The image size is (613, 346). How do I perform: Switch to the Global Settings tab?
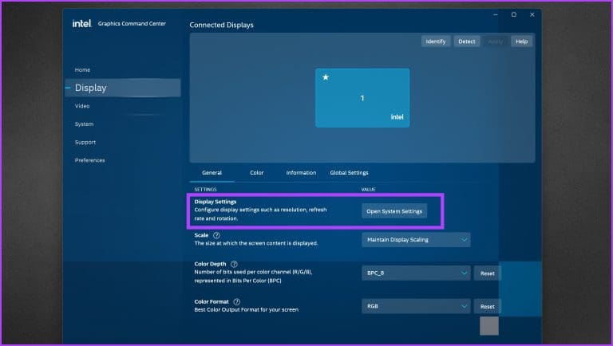349,173
